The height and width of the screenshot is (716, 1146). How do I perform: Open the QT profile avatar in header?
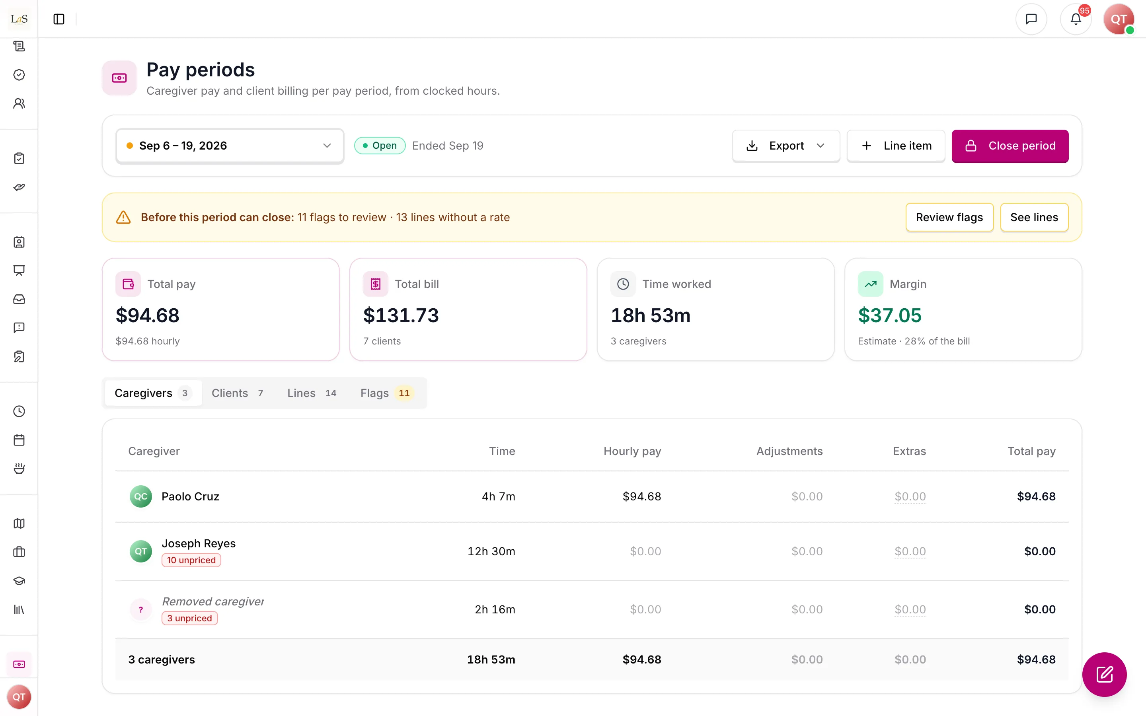pyautogui.click(x=1119, y=19)
